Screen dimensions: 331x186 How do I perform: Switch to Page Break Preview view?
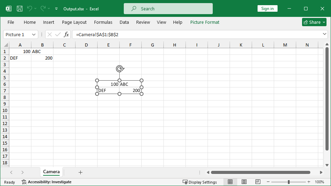[x=258, y=182]
